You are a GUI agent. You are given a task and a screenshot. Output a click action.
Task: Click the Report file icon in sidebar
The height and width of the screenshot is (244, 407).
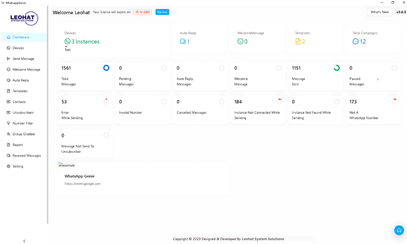pyautogui.click(x=9, y=145)
